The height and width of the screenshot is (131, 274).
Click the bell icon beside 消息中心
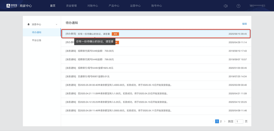29,24
